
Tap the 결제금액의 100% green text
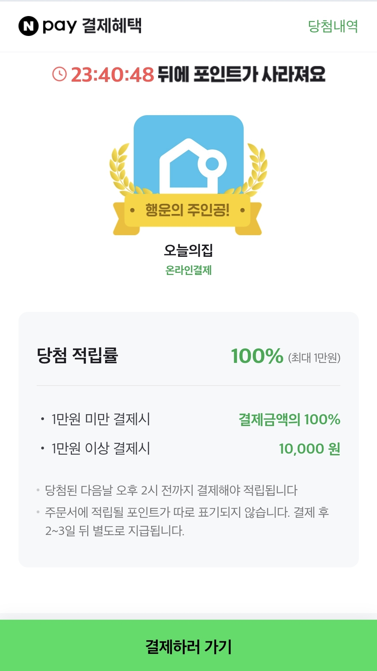(289, 419)
